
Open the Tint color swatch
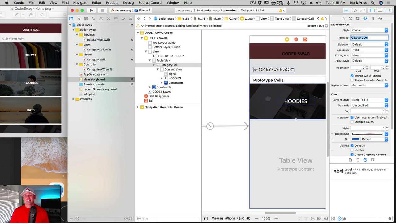click(x=356, y=139)
